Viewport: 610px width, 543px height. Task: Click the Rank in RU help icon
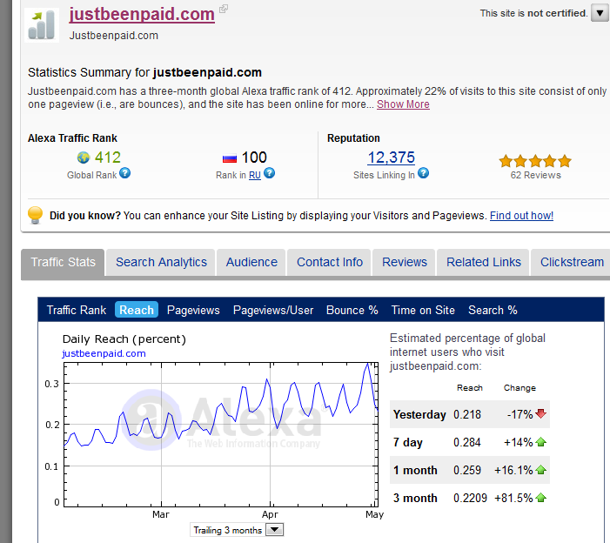click(269, 174)
